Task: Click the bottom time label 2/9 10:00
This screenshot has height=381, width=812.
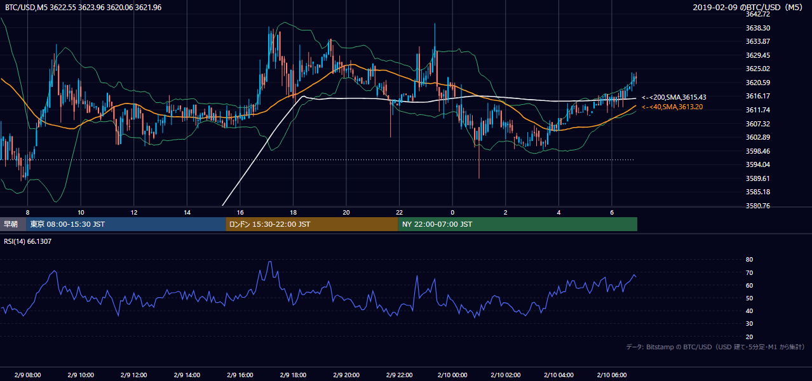Action: coord(81,375)
